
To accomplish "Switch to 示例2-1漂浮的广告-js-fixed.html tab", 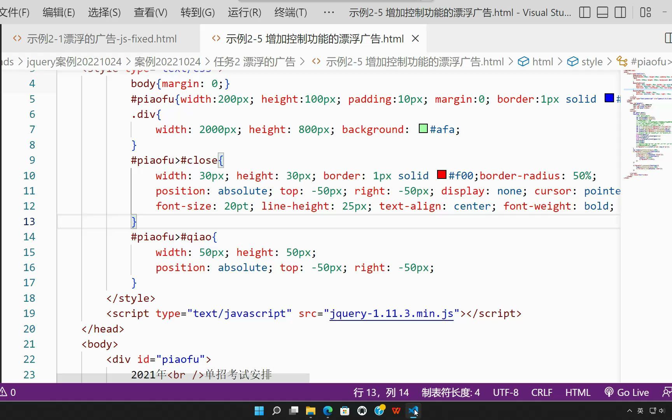I will (x=101, y=38).
